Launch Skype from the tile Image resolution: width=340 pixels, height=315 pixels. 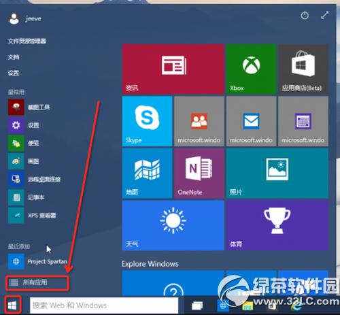click(x=147, y=121)
